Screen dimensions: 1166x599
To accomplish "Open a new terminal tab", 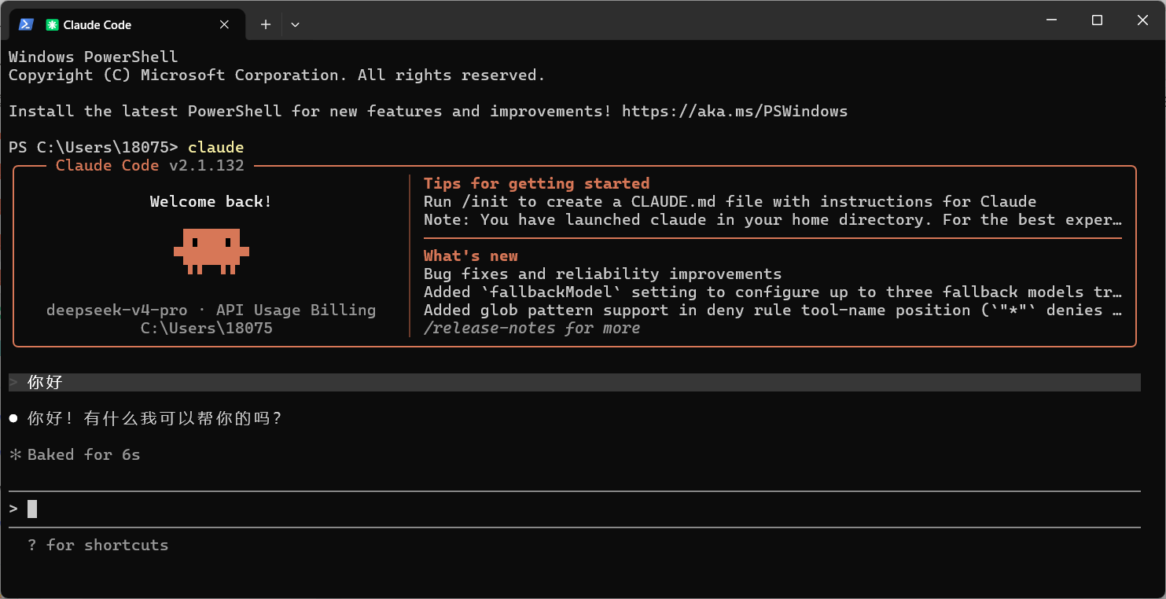I will click(266, 24).
